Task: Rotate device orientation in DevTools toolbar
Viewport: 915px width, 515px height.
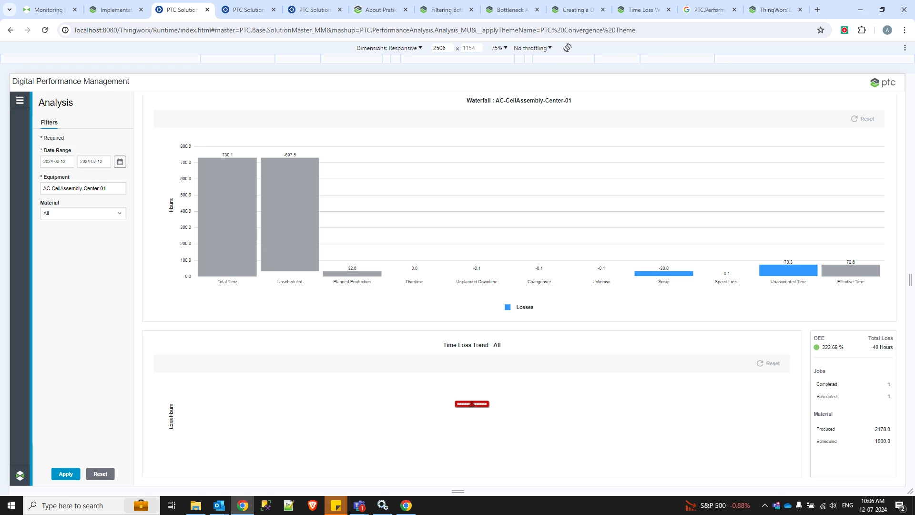Action: click(567, 48)
